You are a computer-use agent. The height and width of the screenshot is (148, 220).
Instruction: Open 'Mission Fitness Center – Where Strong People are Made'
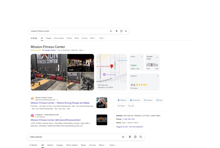pos(60,103)
